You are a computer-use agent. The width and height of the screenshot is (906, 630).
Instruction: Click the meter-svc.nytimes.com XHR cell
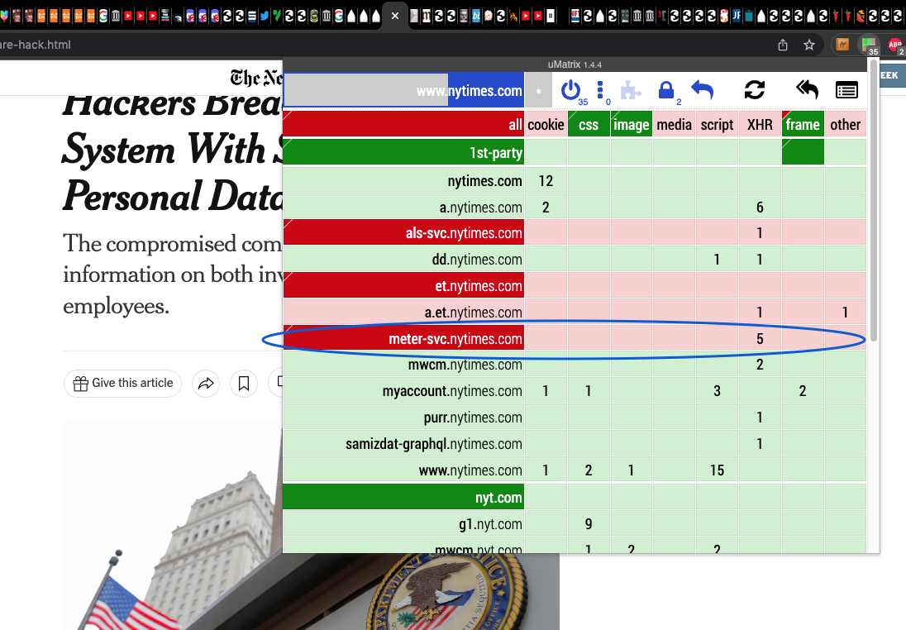click(x=760, y=339)
